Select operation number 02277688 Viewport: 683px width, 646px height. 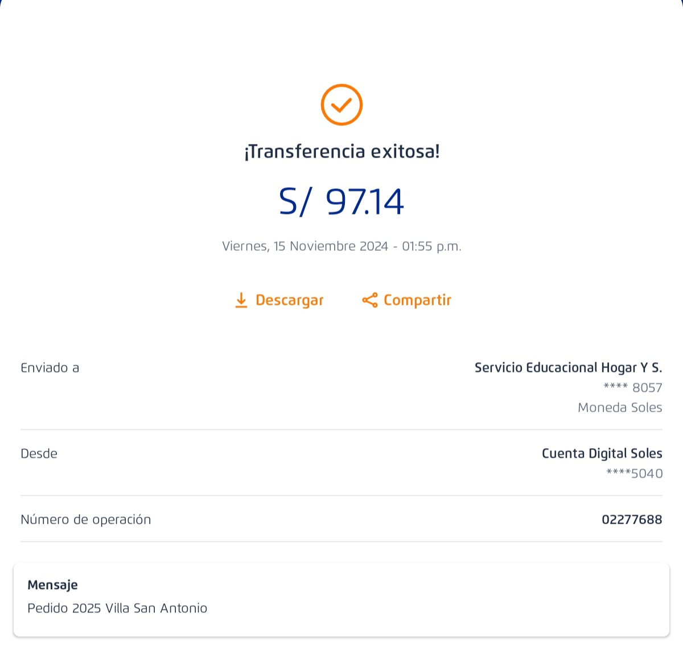(x=632, y=520)
